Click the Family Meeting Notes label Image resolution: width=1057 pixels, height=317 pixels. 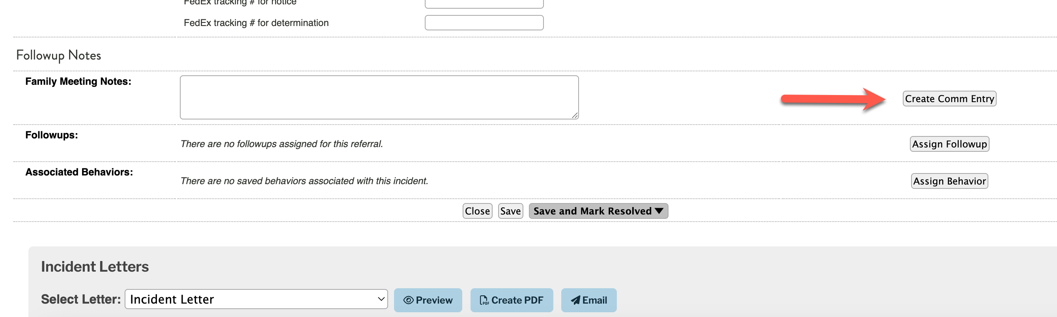78,81
